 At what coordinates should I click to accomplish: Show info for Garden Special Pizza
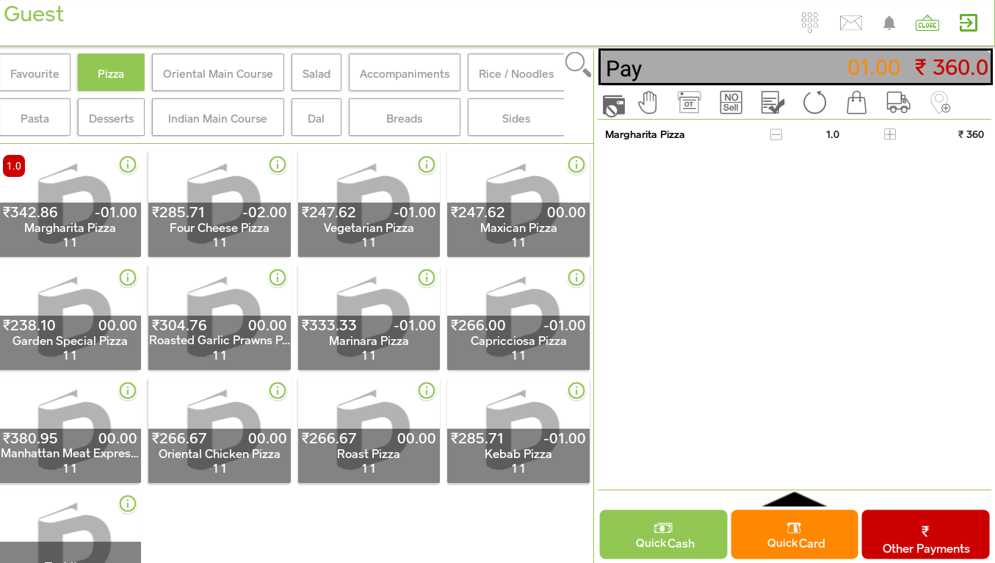[128, 277]
